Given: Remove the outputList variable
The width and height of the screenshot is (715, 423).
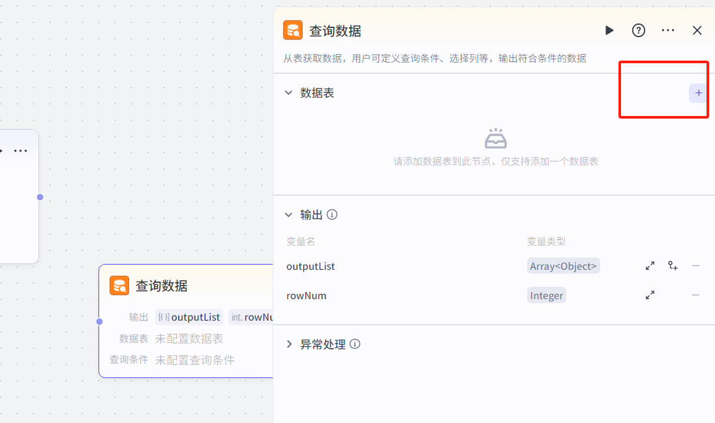Looking at the screenshot, I should click(x=695, y=266).
